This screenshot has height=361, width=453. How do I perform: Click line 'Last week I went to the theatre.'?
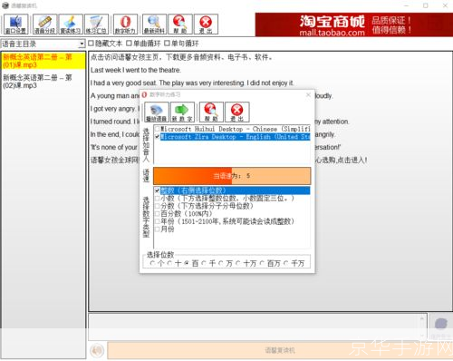136,70
